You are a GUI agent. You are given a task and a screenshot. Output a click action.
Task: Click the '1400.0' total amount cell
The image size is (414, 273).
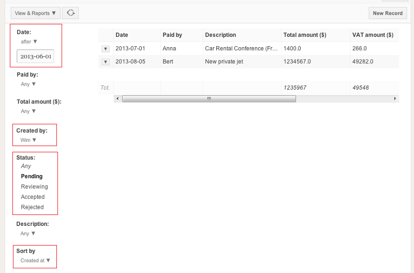(x=292, y=49)
